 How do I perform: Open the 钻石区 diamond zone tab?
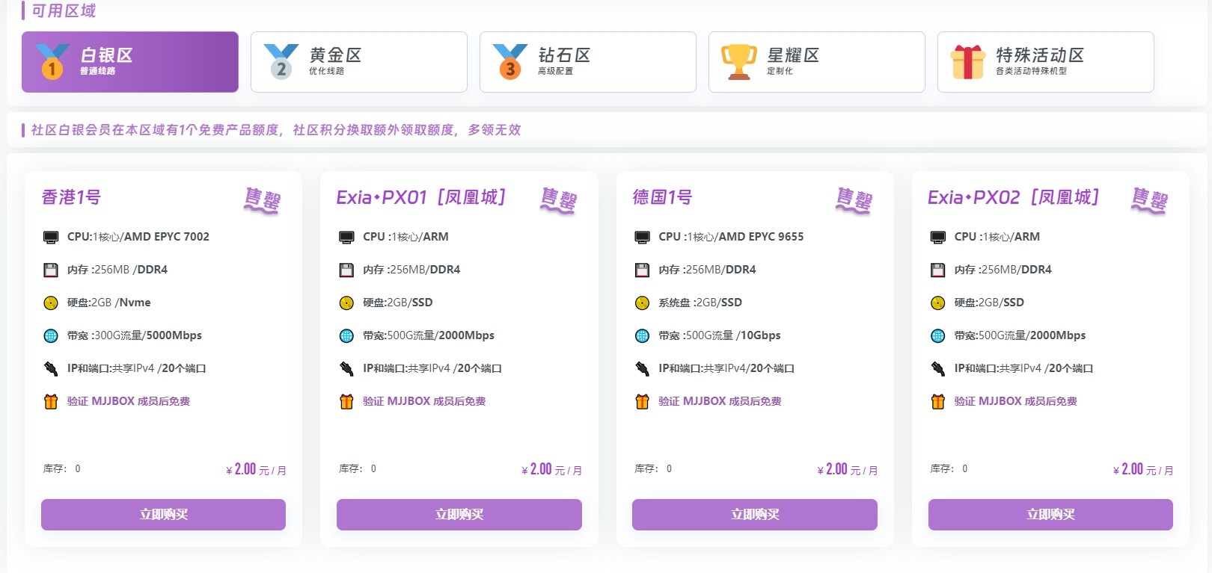pos(588,62)
